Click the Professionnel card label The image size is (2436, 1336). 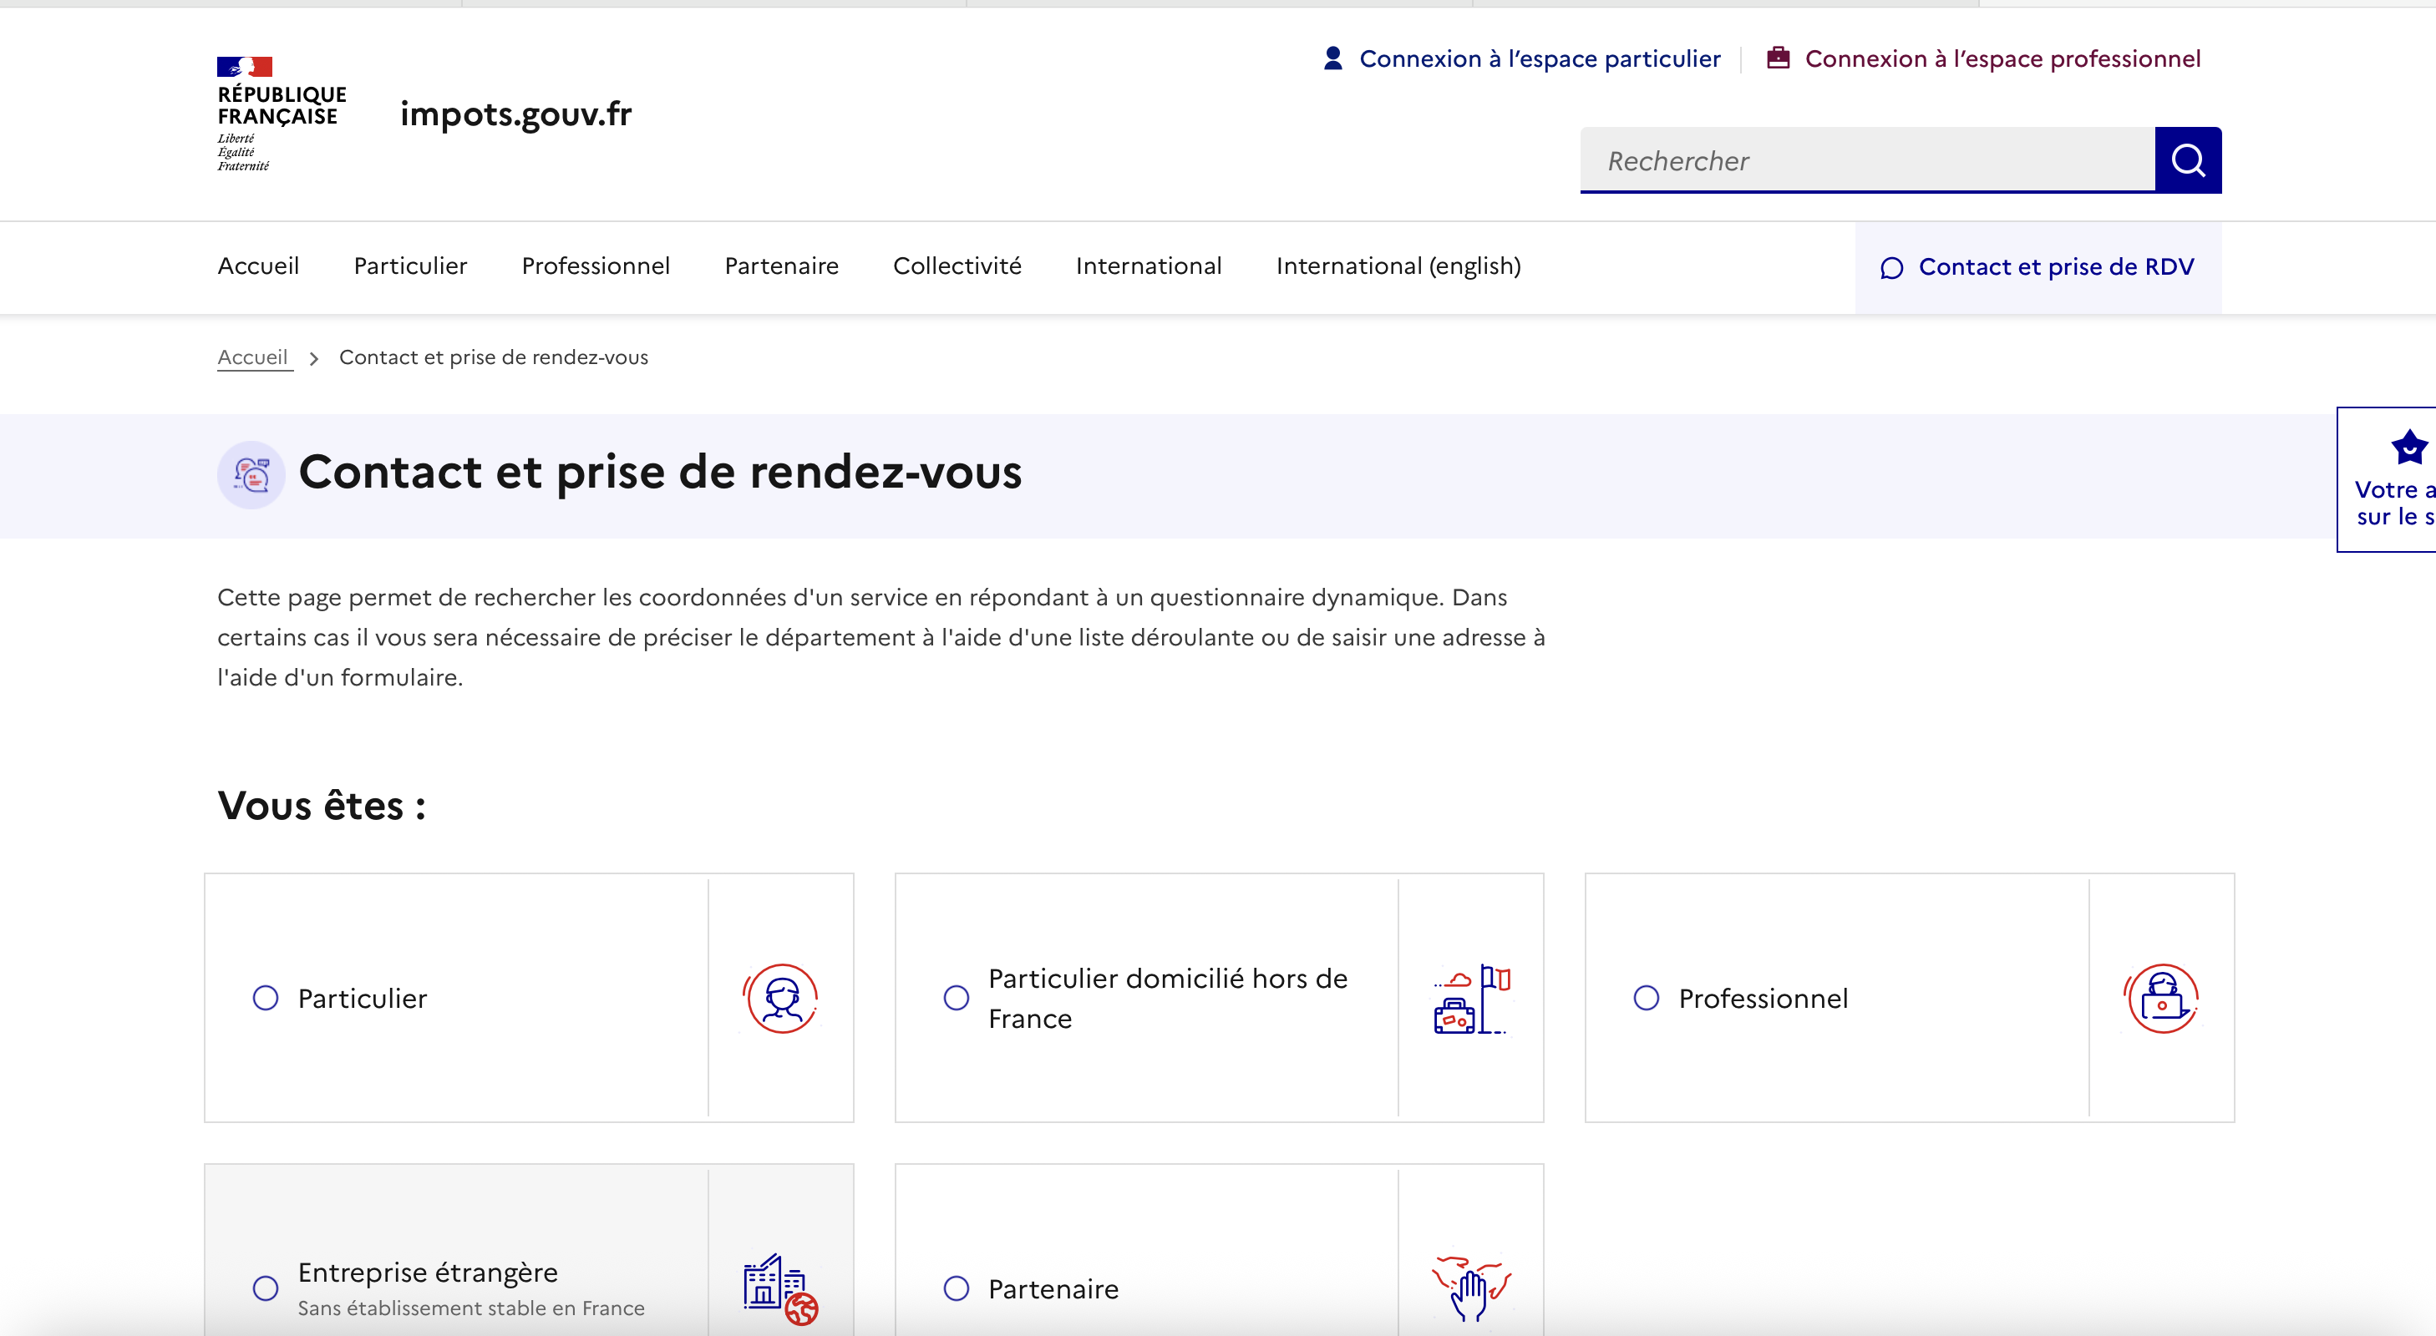click(x=1763, y=999)
